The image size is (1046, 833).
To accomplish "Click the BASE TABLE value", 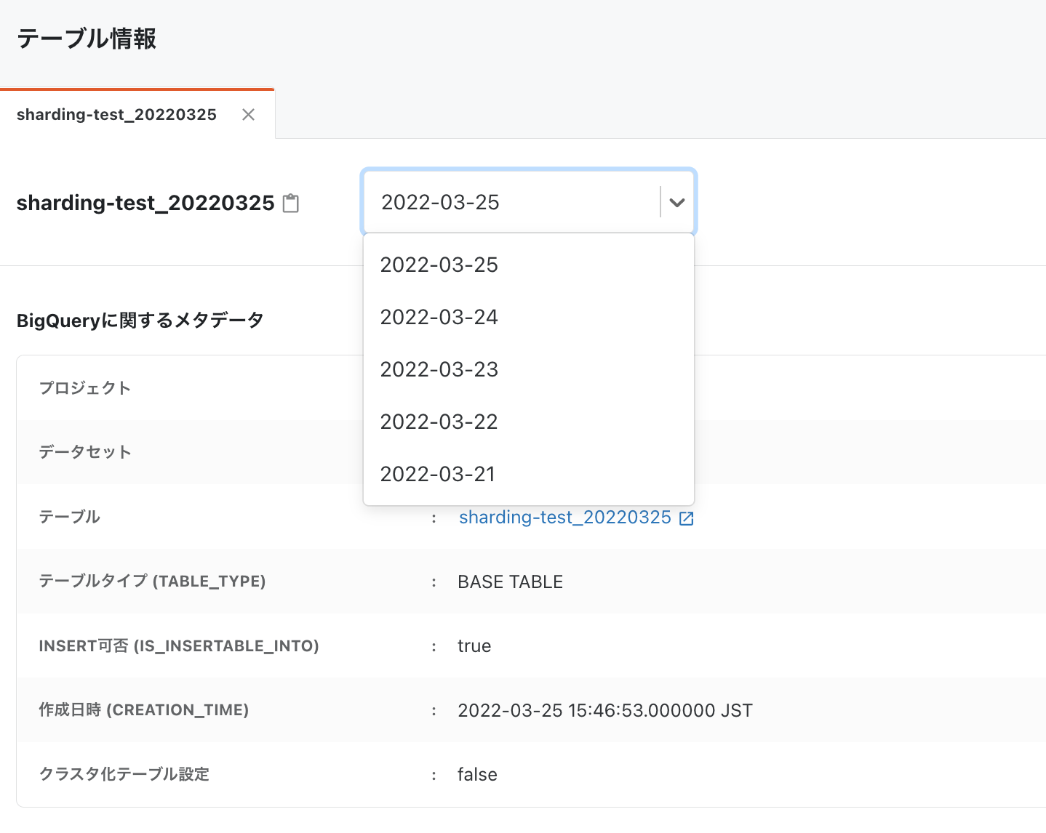I will [x=510, y=582].
